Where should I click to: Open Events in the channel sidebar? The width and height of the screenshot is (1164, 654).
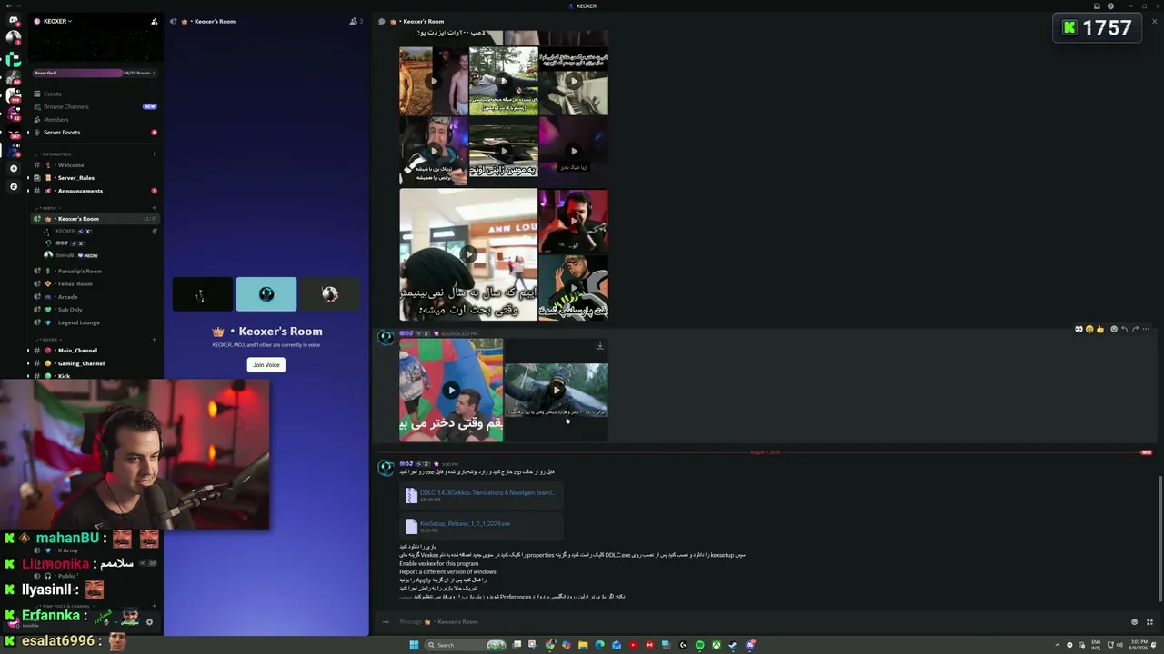pos(95,94)
